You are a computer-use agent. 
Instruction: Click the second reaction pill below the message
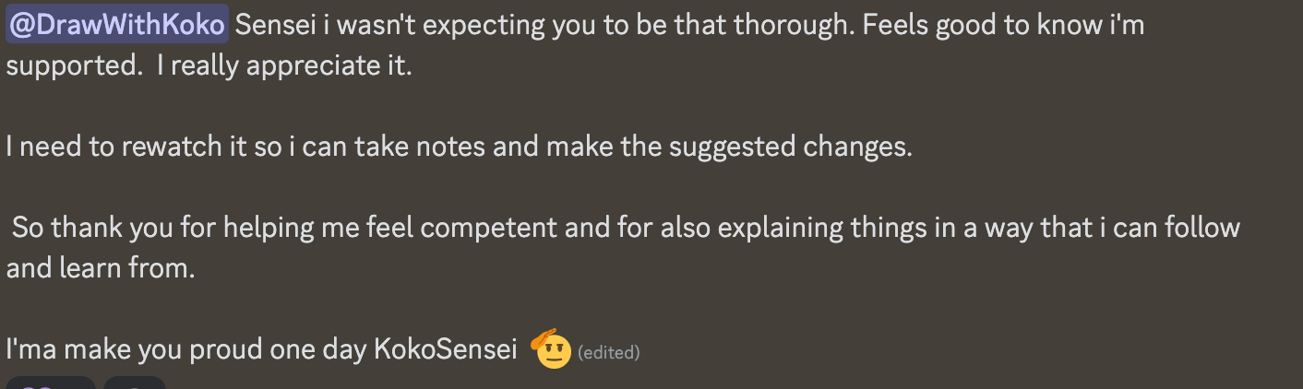[x=135, y=383]
